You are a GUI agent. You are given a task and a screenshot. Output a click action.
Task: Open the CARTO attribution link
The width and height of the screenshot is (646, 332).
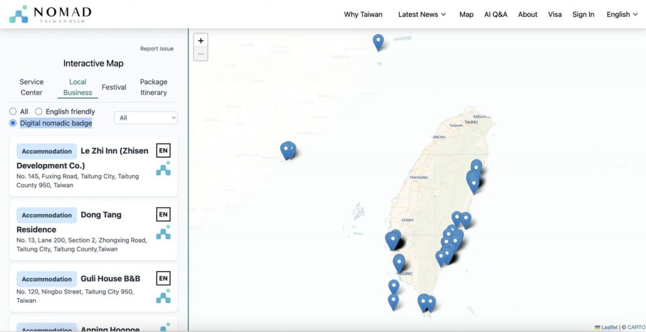pyautogui.click(x=637, y=328)
